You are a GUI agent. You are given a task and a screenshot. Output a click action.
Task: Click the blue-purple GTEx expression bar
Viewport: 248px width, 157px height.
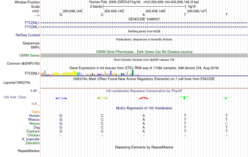tap(111, 73)
